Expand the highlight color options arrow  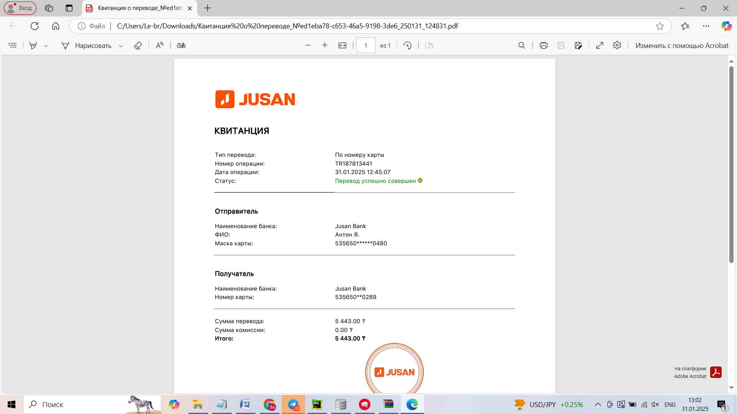pyautogui.click(x=46, y=46)
